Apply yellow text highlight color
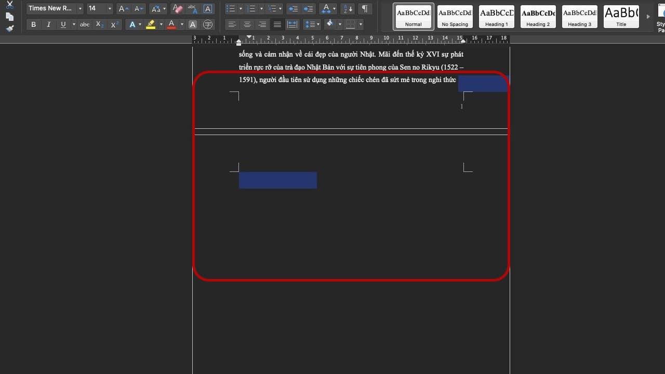 151,24
